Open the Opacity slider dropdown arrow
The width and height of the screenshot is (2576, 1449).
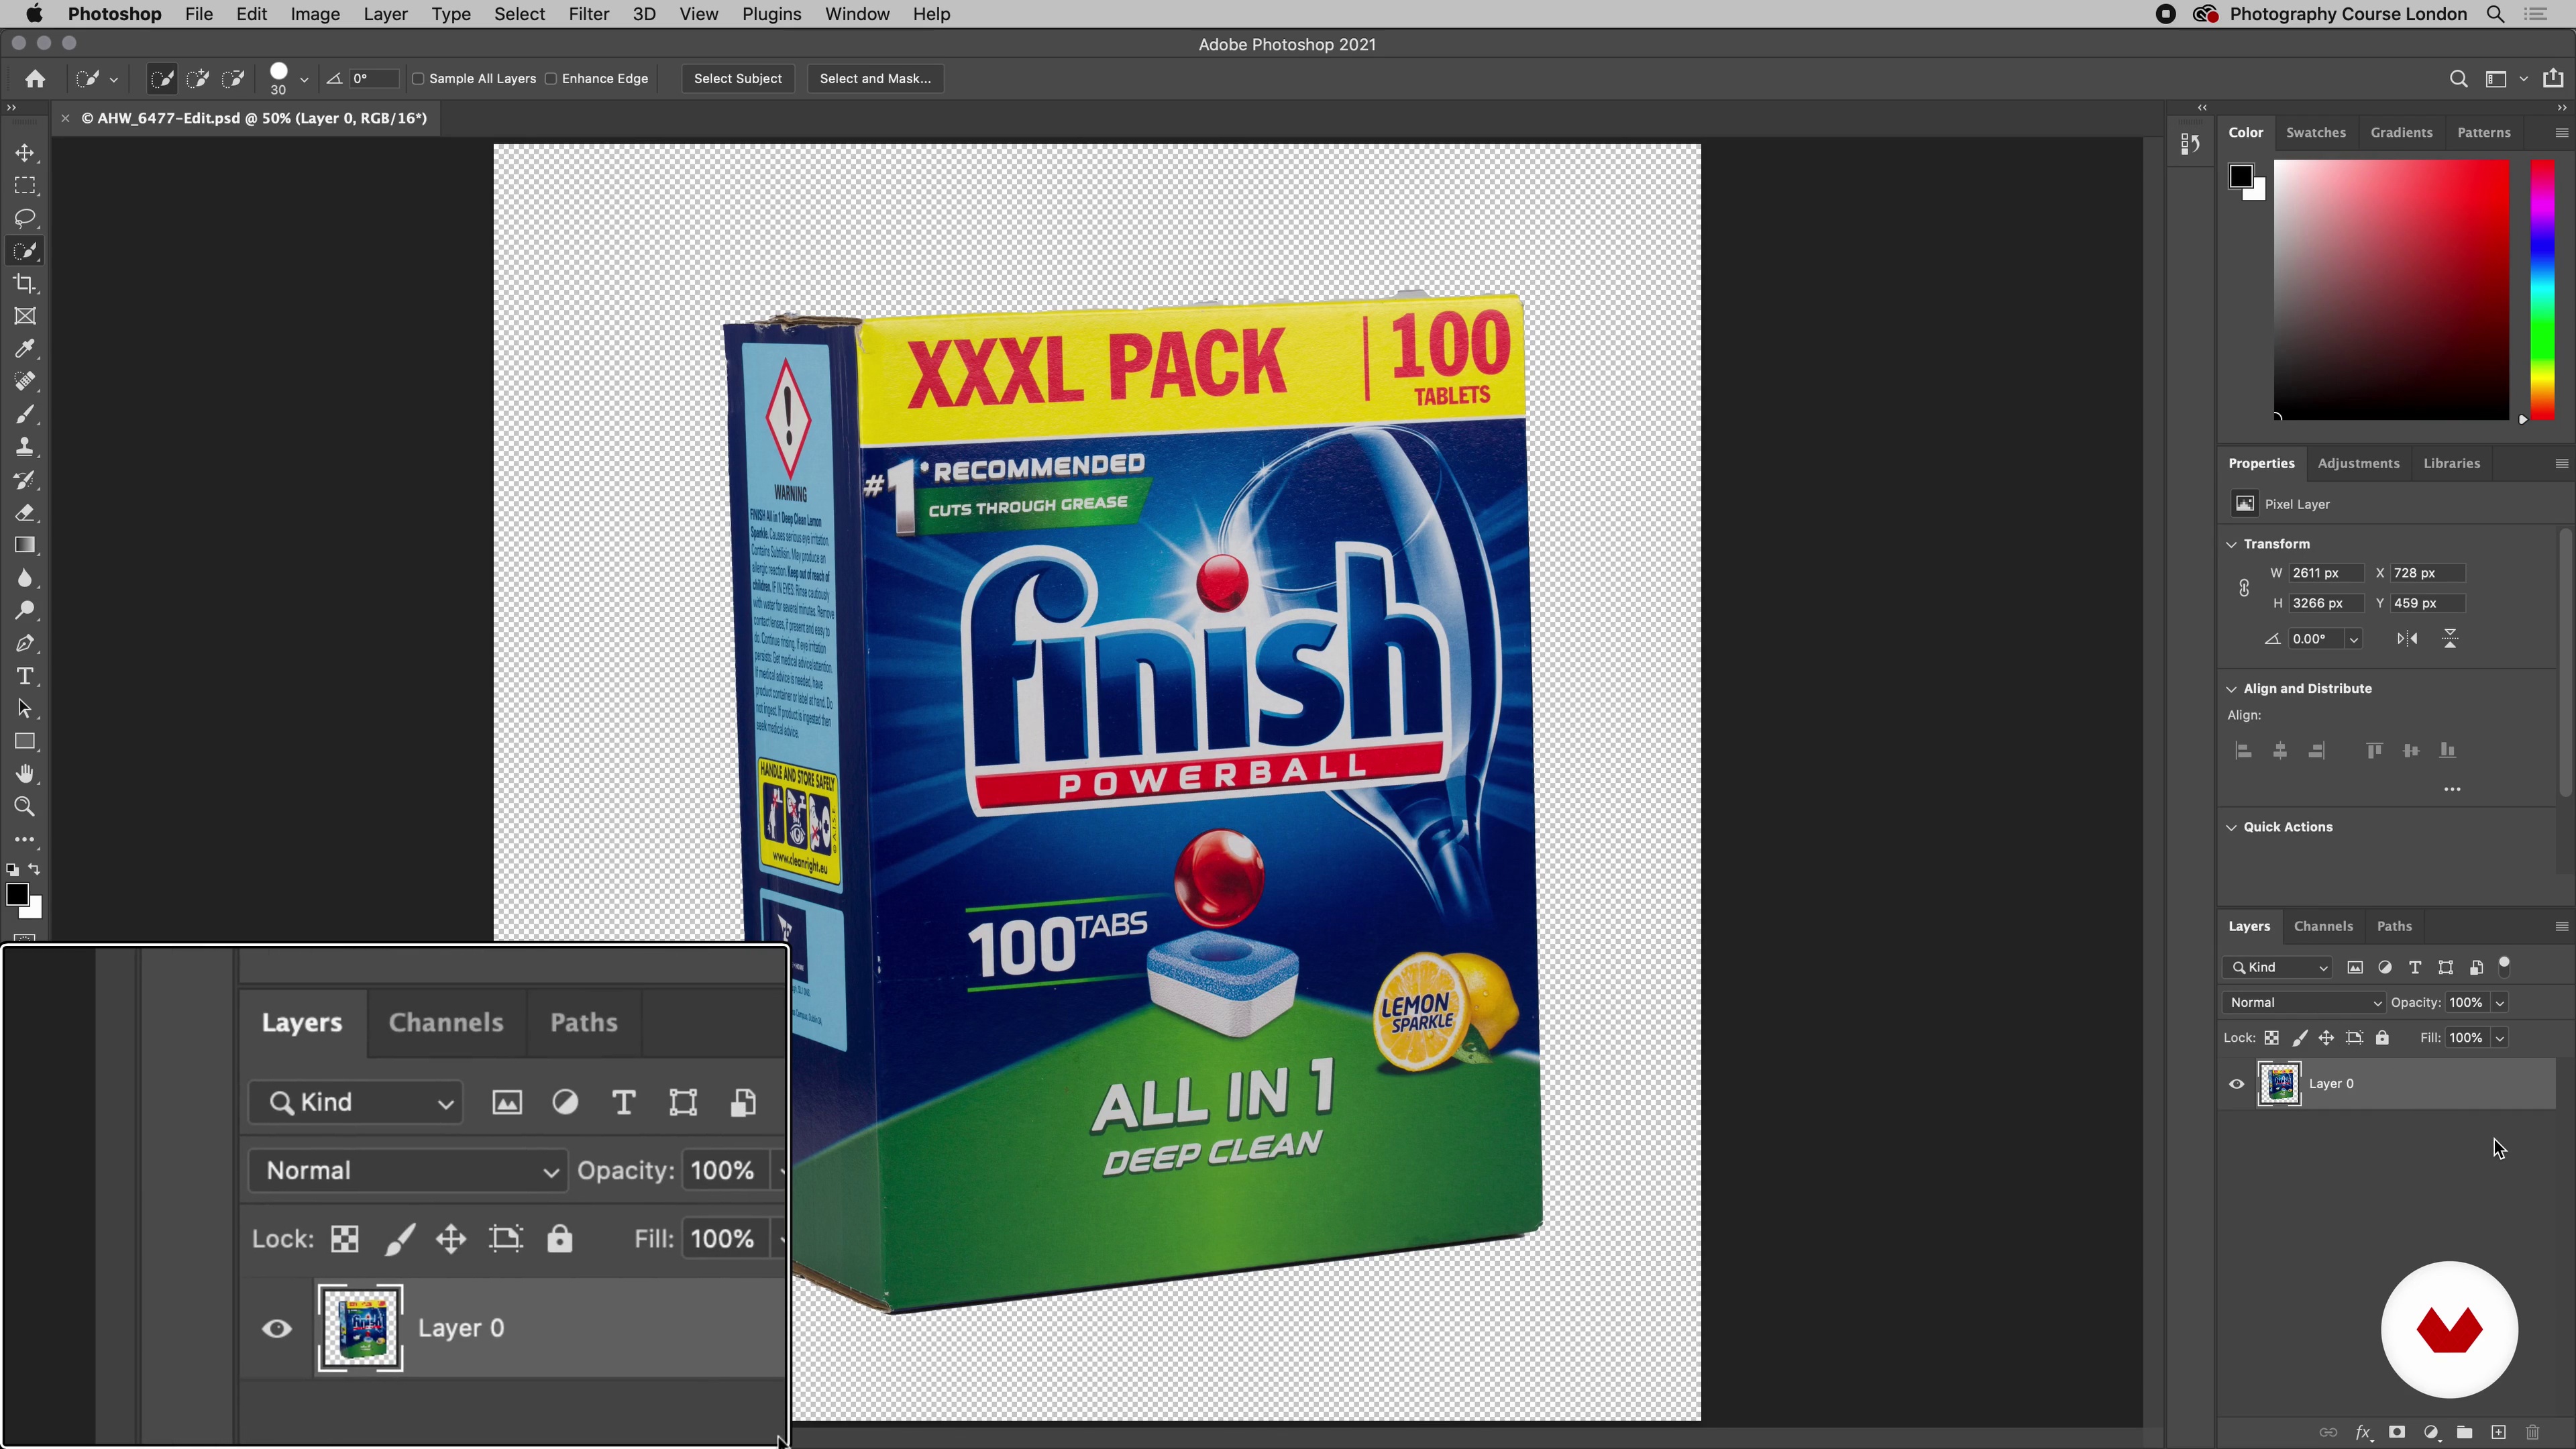(x=2500, y=1003)
